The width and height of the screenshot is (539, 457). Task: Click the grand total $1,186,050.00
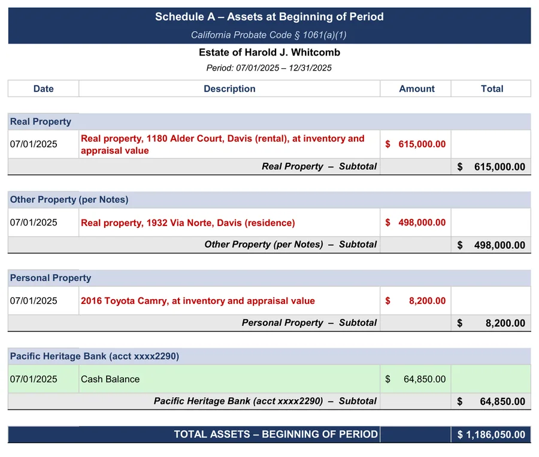point(491,435)
